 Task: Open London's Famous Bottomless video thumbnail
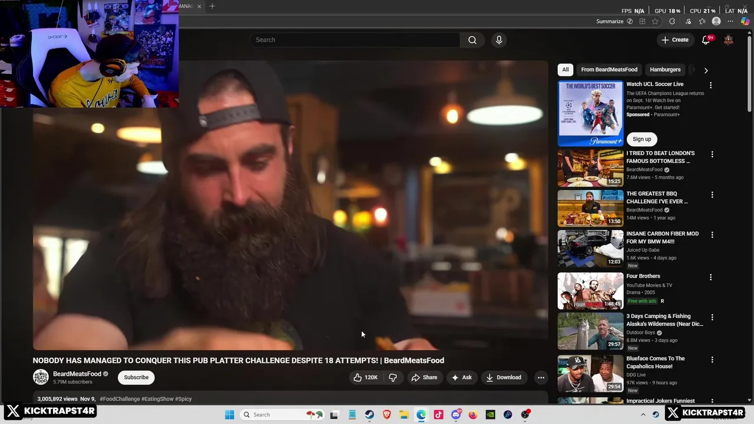pyautogui.click(x=590, y=168)
